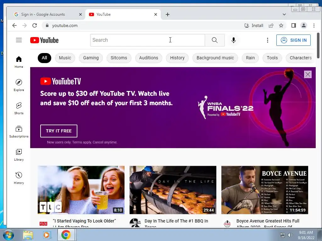The height and width of the screenshot is (241, 322).
Task: Open a new browser tab
Action: coord(168,14)
